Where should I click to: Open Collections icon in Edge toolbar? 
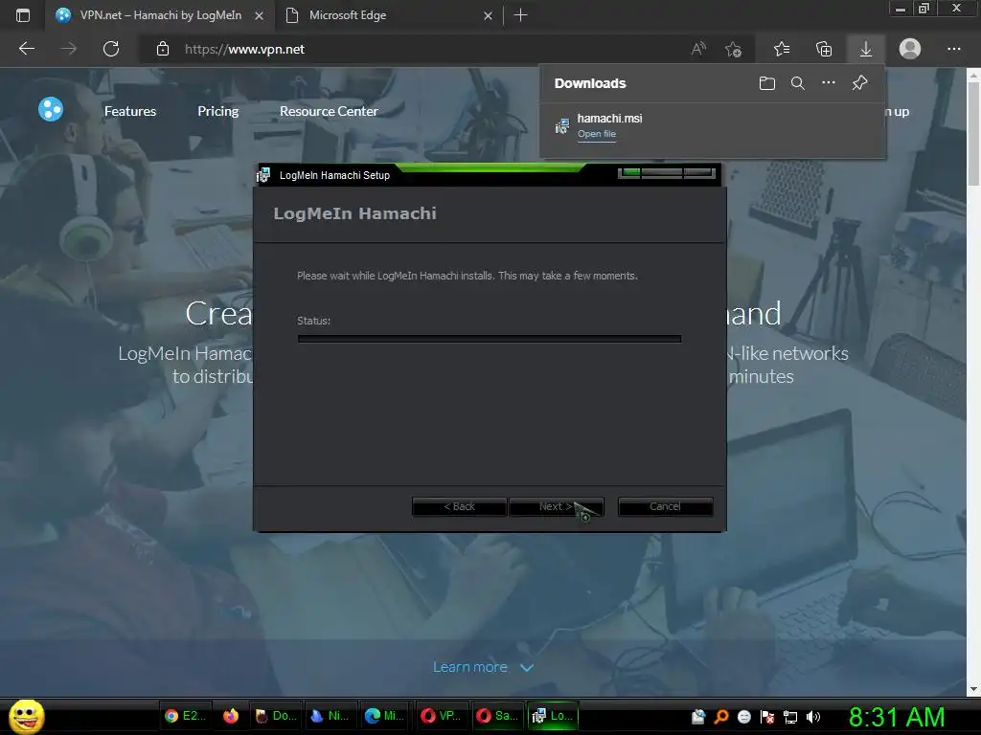click(x=824, y=49)
